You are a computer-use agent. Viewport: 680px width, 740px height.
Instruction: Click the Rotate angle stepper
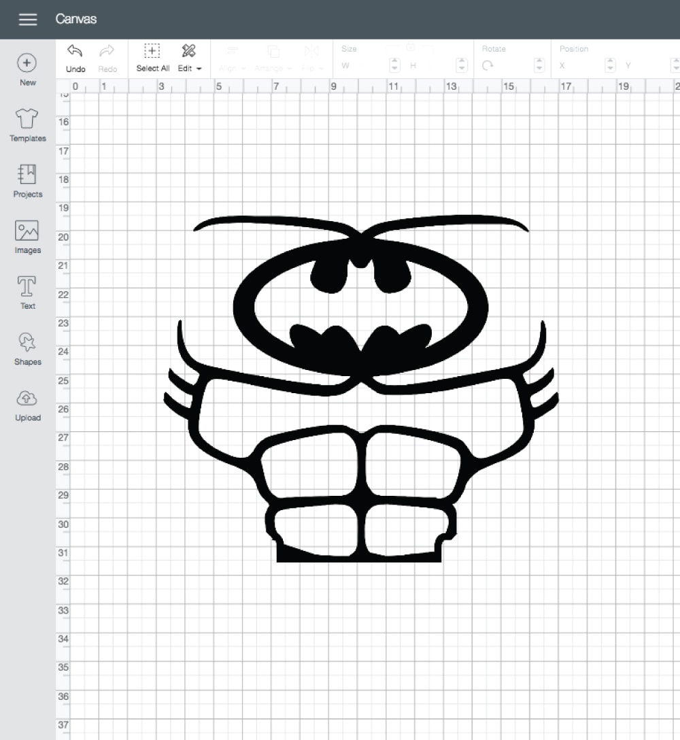(540, 65)
